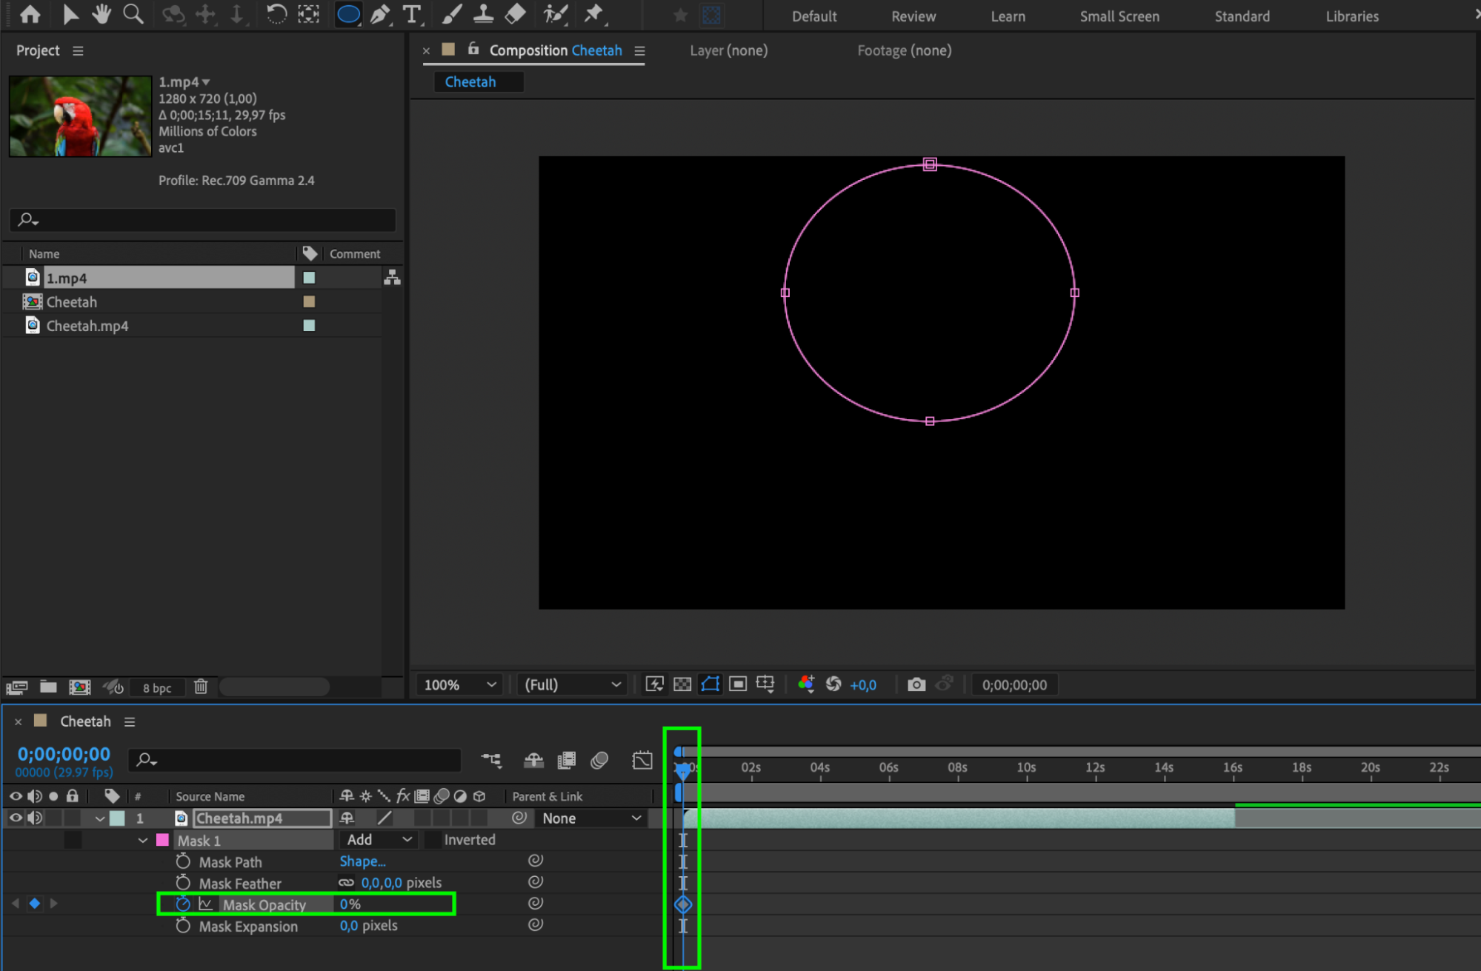Image resolution: width=1481 pixels, height=971 pixels.
Task: Click the Shape... mask path link
Action: (x=362, y=861)
